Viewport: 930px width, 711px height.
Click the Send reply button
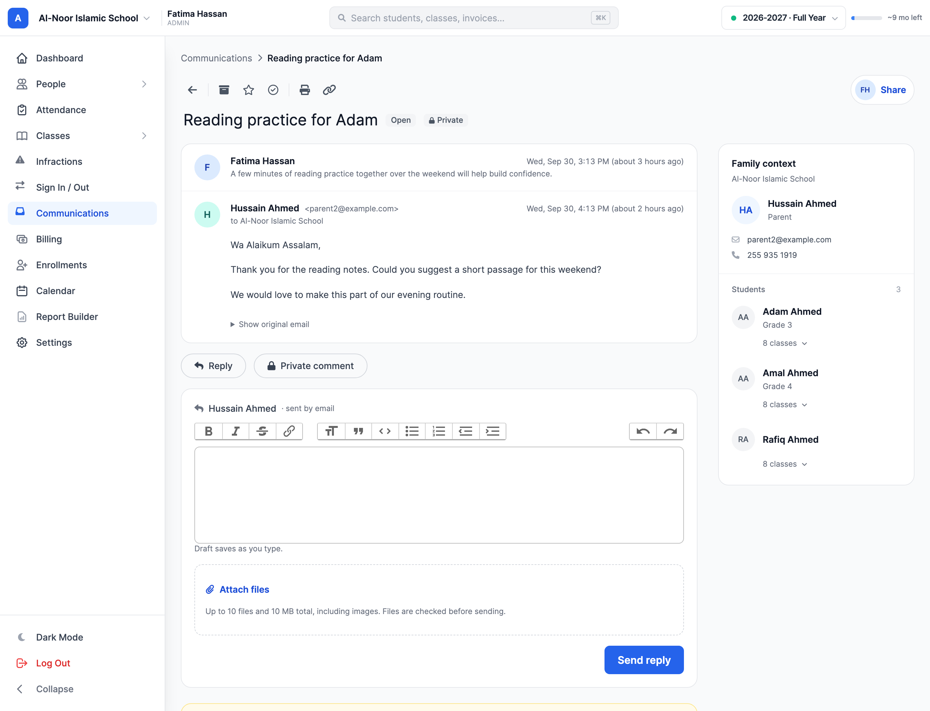click(x=644, y=660)
